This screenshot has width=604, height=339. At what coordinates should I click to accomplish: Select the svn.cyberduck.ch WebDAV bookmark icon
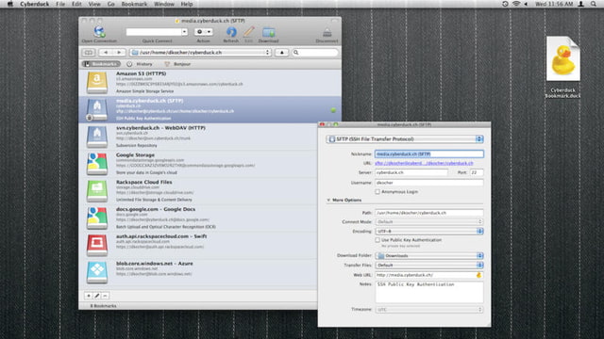[97, 137]
